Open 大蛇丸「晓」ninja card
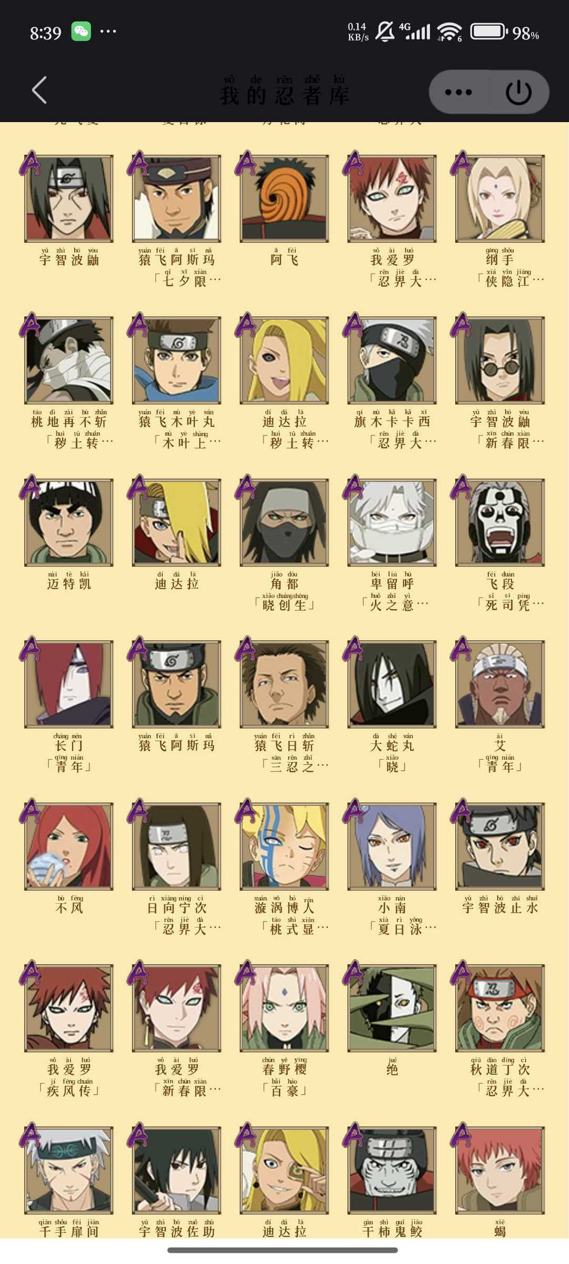 click(392, 684)
